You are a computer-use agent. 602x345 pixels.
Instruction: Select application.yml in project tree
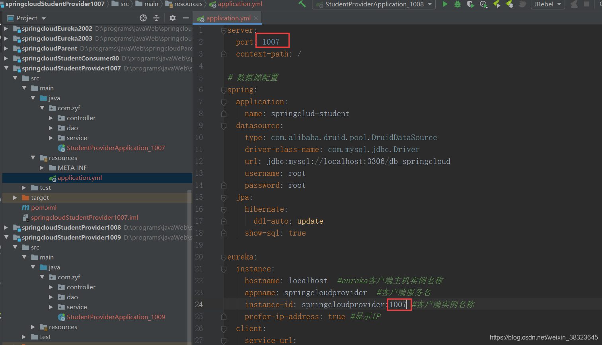80,177
